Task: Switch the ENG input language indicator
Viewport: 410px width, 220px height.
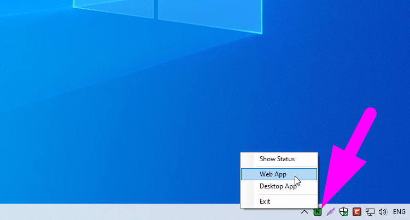Action: tap(399, 212)
